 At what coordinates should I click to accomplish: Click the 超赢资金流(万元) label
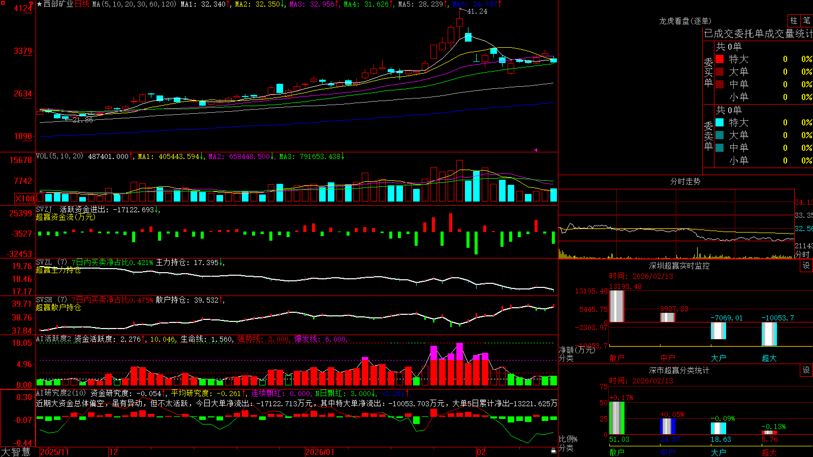click(x=66, y=217)
